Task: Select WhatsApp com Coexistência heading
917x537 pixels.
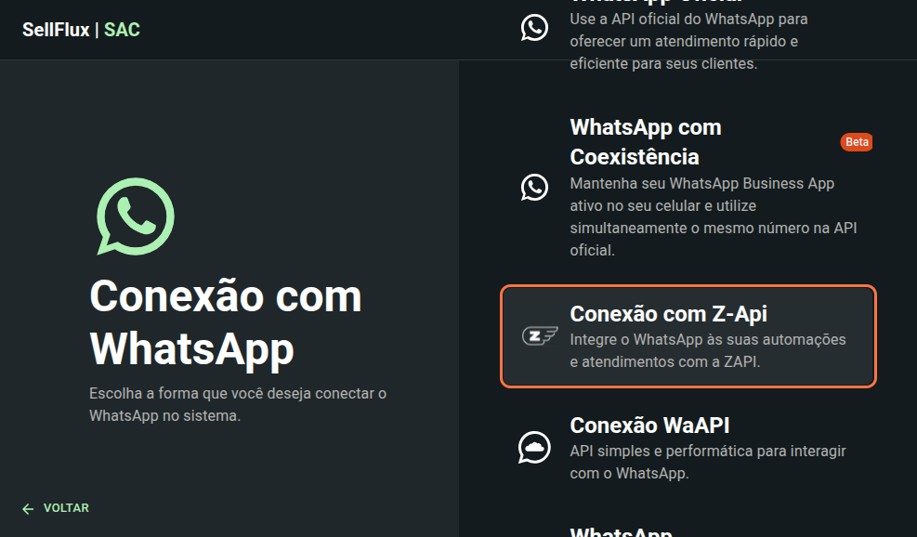Action: click(x=646, y=142)
